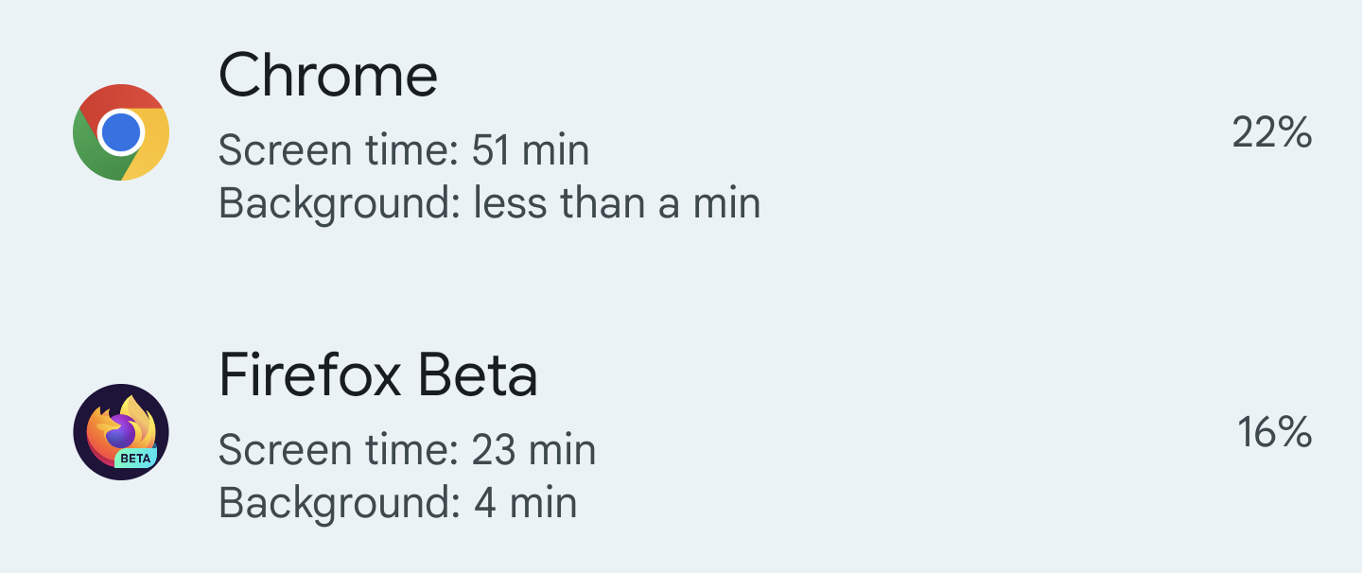Select the Chrome app name
This screenshot has height=573, width=1362.
(328, 76)
